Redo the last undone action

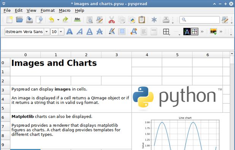pyautogui.click(x=65, y=20)
